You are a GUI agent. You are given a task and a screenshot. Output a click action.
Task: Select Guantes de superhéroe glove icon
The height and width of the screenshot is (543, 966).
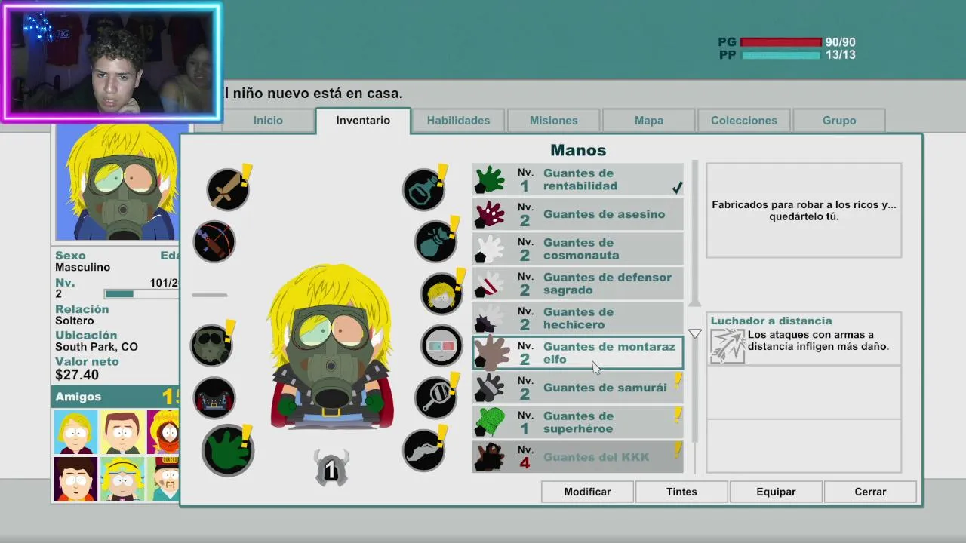click(x=490, y=422)
